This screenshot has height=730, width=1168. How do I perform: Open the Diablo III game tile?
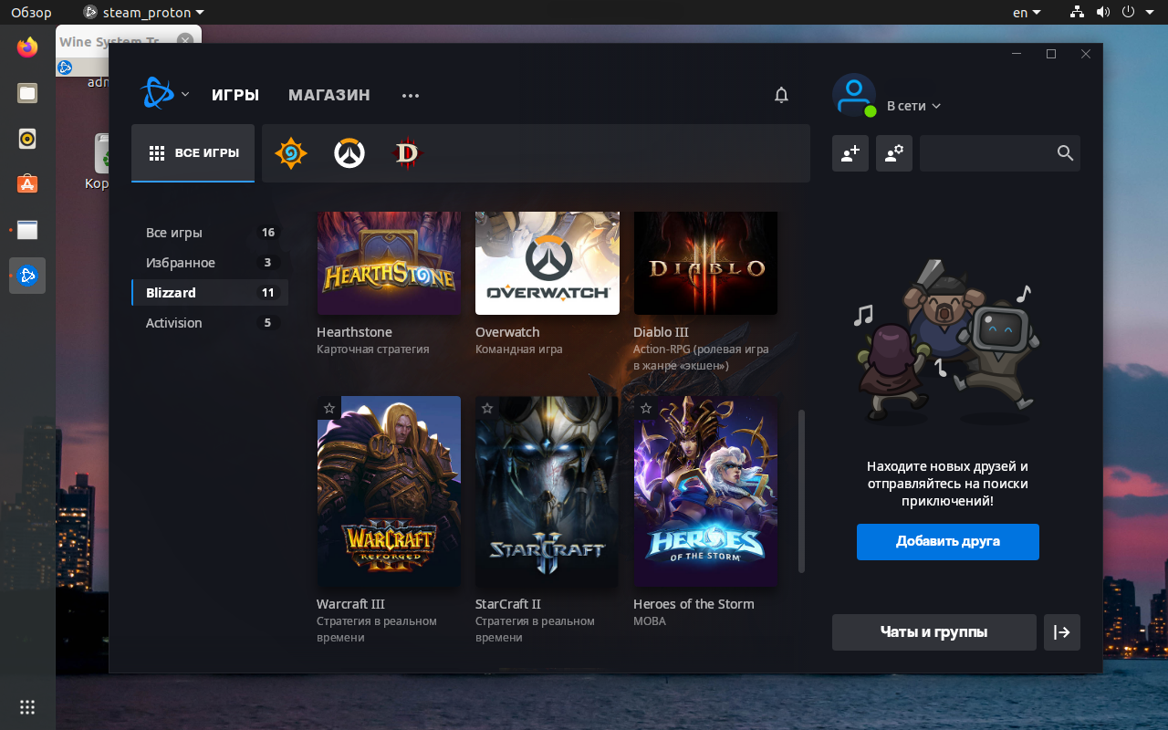705,263
